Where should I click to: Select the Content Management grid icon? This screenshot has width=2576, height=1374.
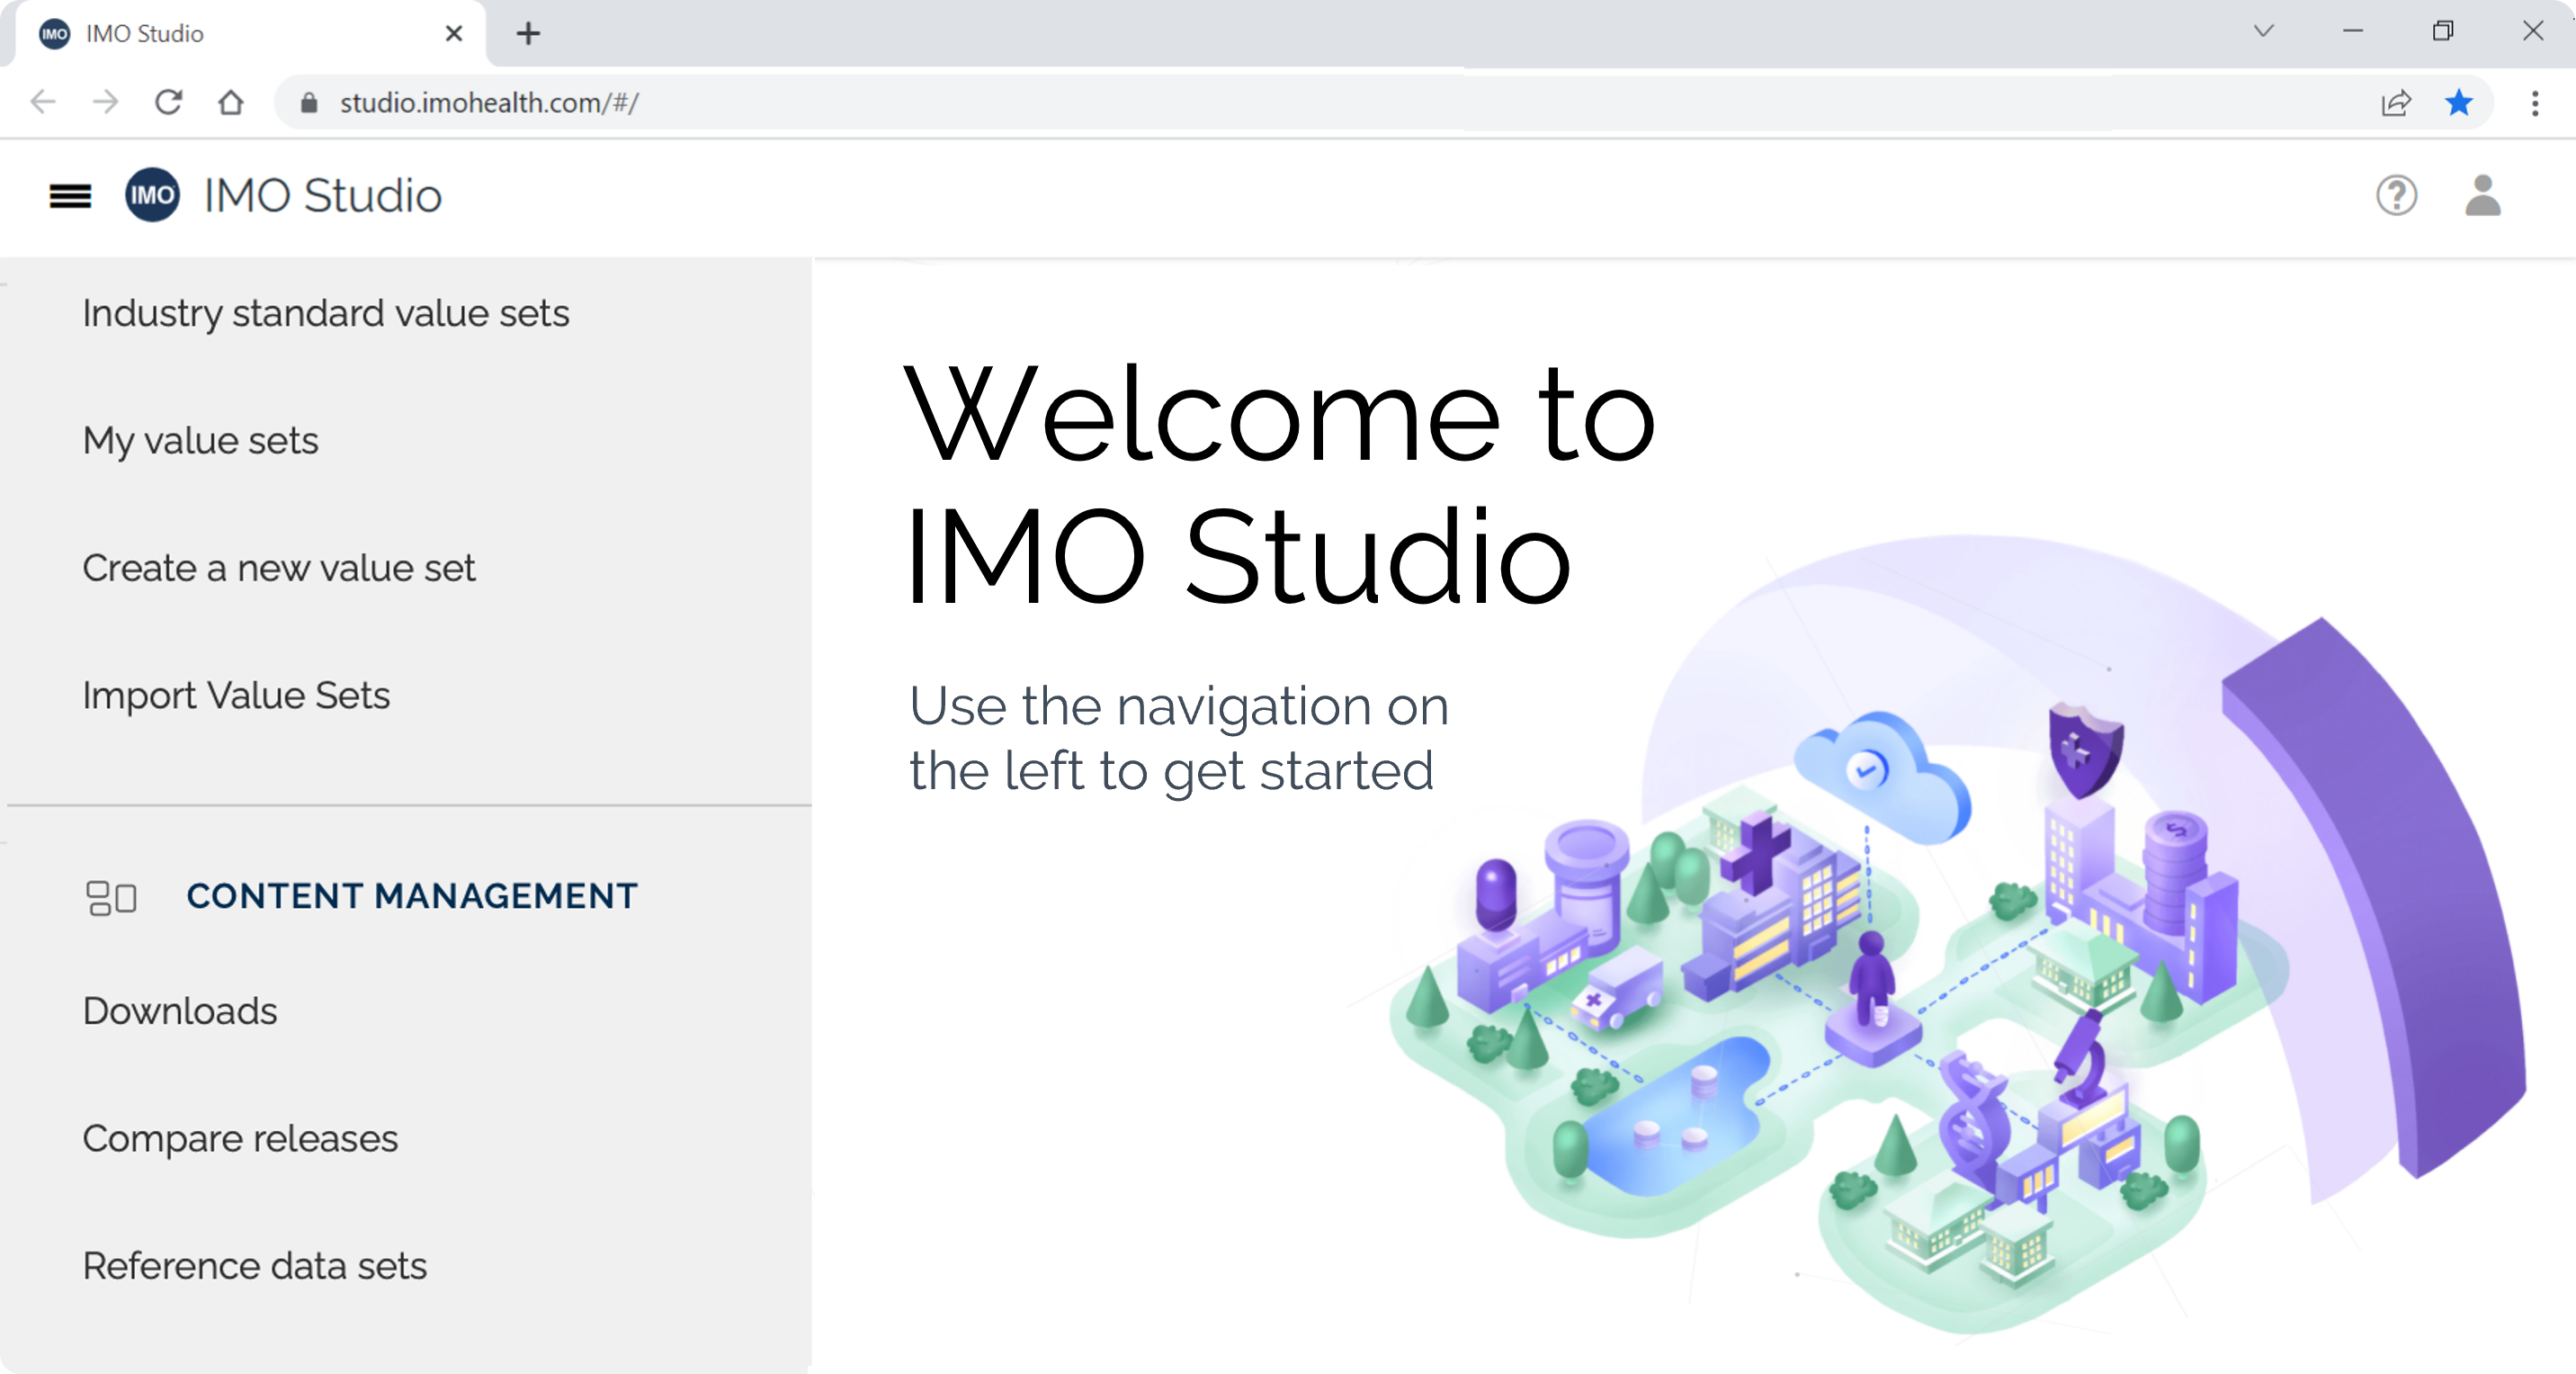click(x=111, y=898)
